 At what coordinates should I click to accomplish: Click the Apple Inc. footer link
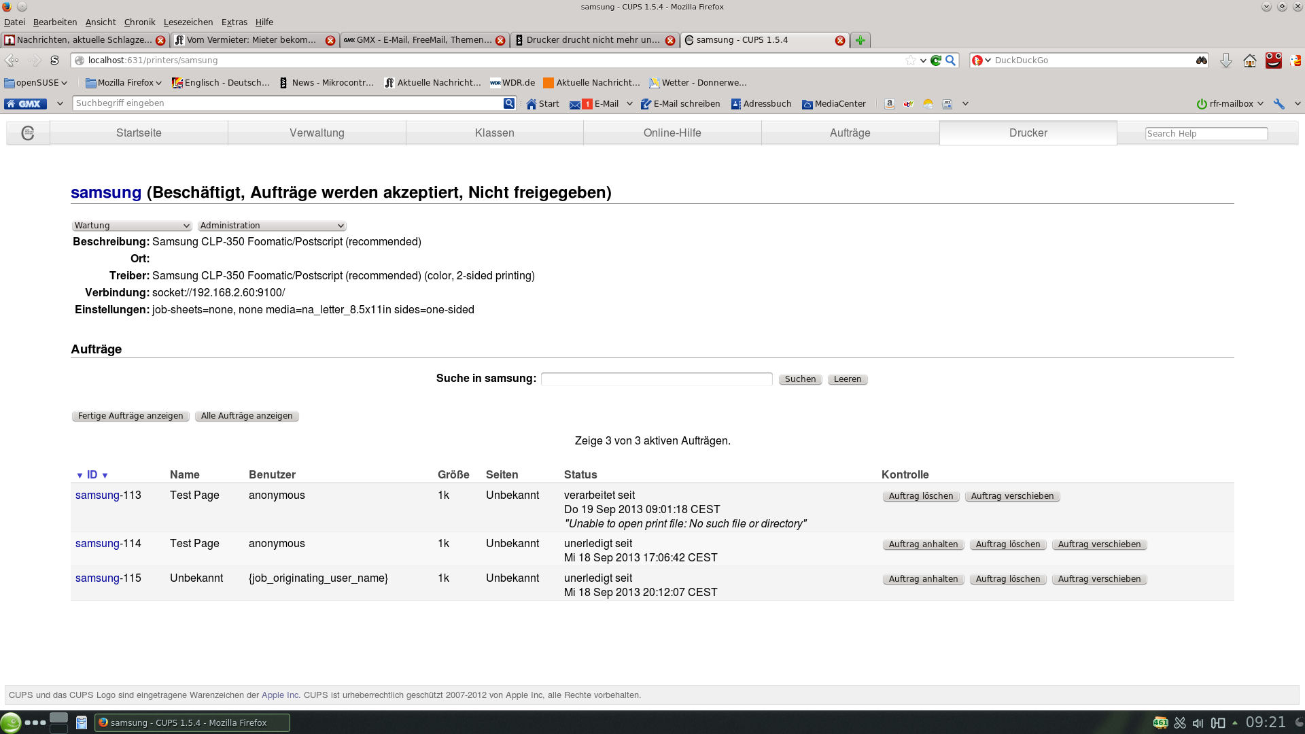280,695
